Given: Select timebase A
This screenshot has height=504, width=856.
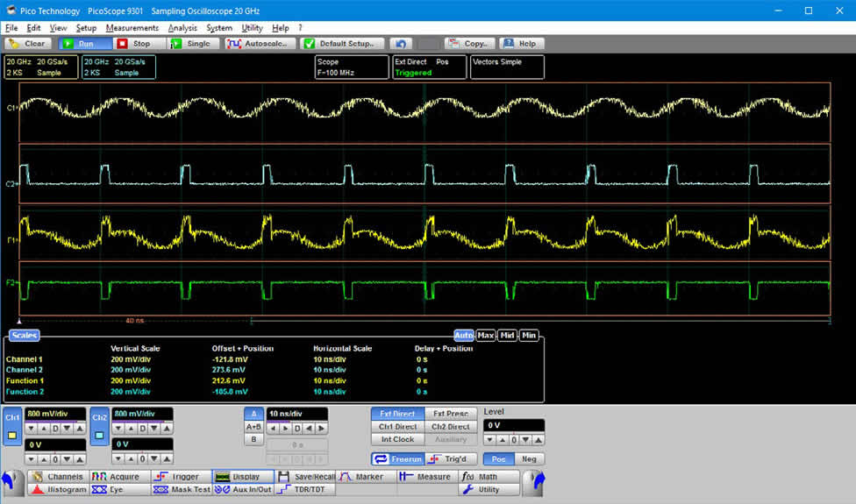Looking at the screenshot, I should coord(253,414).
